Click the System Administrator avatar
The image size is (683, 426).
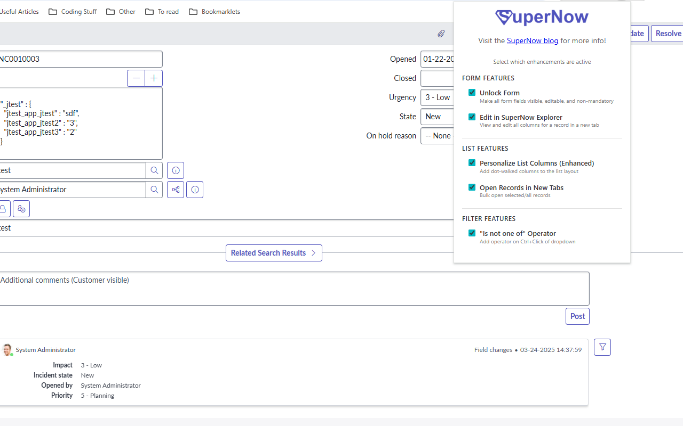pos(7,350)
